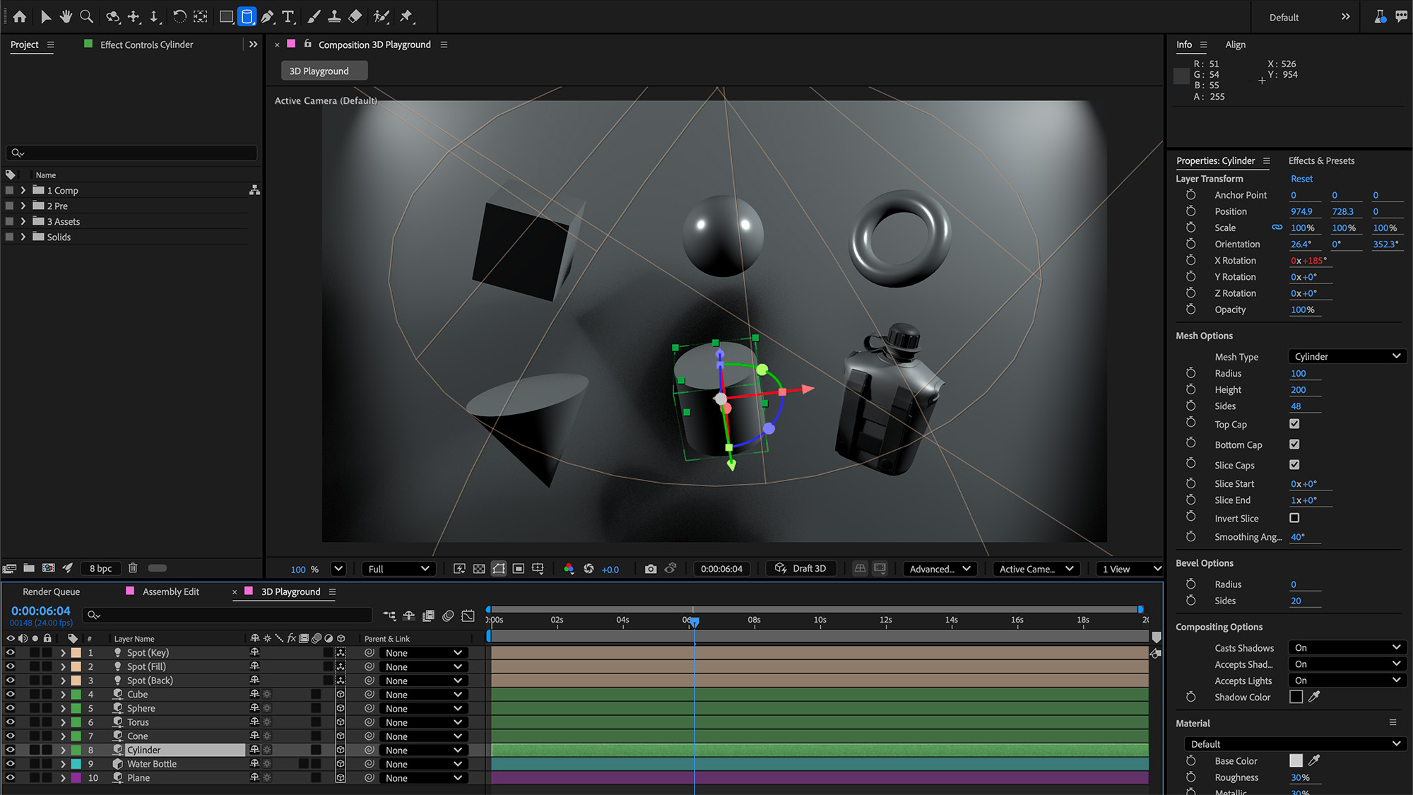Hide the Sphere layer
Image resolution: width=1413 pixels, height=795 pixels.
[10, 708]
